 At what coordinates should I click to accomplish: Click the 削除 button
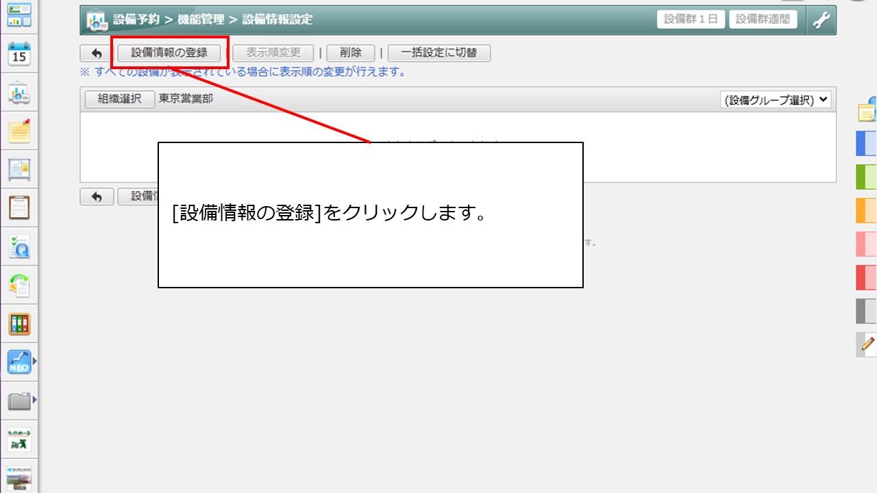(351, 53)
